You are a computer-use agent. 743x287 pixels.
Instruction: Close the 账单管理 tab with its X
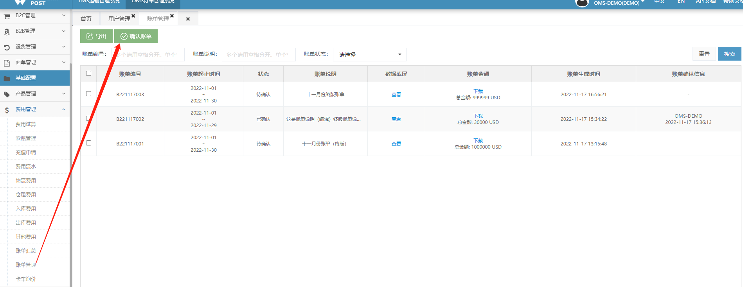(172, 16)
